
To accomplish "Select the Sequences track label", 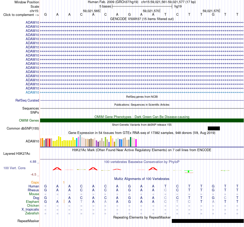I will click(31, 108).
